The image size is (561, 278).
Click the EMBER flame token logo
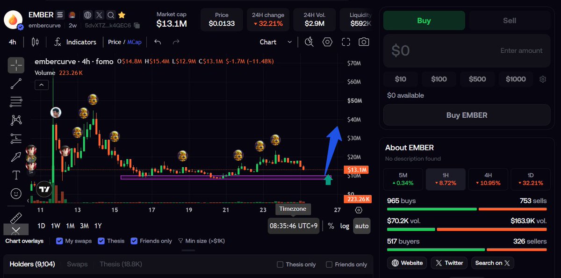(13, 20)
